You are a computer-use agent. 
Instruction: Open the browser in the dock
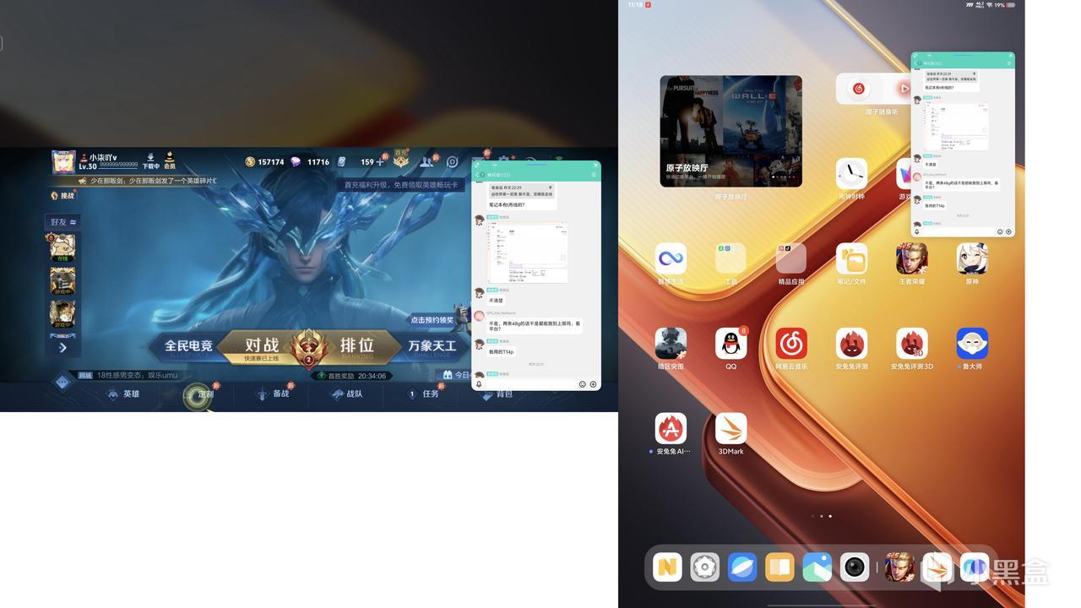point(742,567)
